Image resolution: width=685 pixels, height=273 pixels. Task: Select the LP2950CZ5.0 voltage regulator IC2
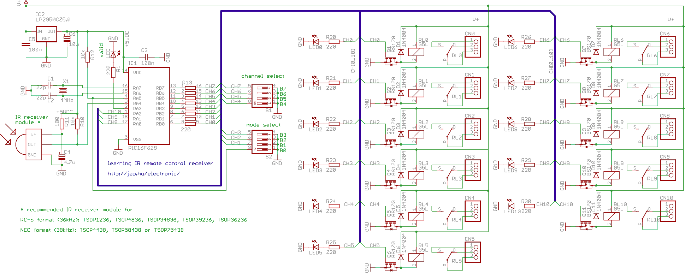coord(46,34)
